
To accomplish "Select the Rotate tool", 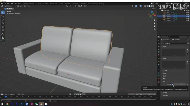I will pyautogui.click(x=3, y=23).
